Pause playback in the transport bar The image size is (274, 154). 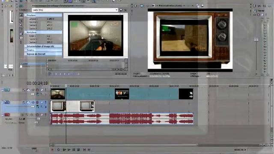coord(74,150)
